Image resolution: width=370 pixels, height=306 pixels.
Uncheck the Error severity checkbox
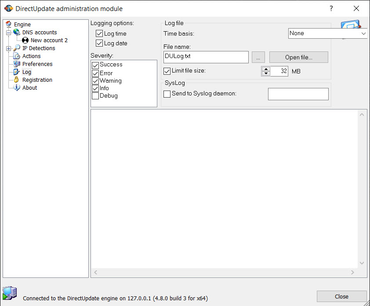click(95, 73)
